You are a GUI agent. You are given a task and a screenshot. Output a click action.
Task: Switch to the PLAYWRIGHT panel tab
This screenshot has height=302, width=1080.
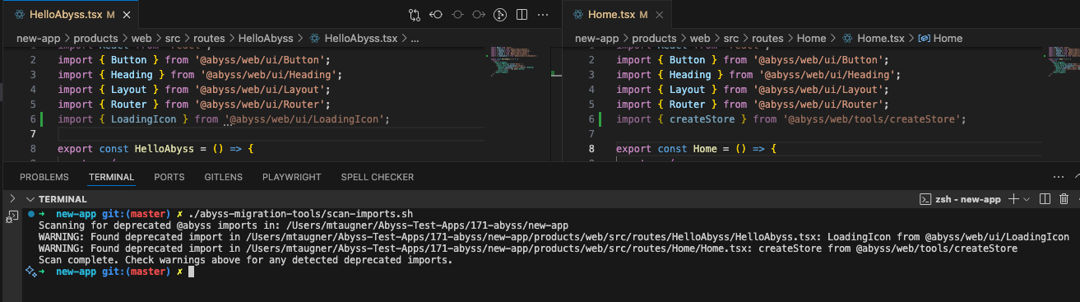pos(291,177)
